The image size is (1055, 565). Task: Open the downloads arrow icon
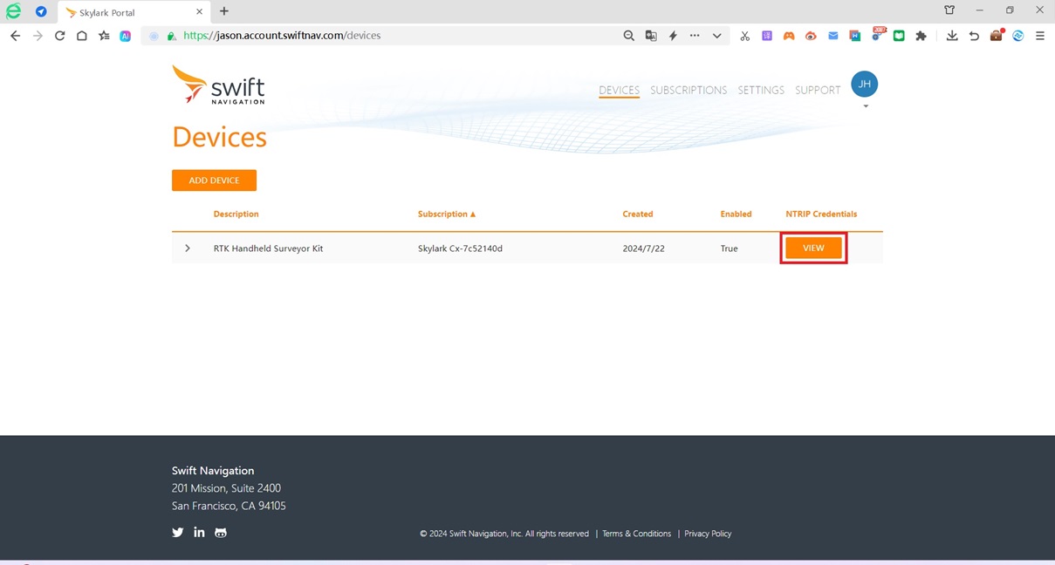(952, 36)
